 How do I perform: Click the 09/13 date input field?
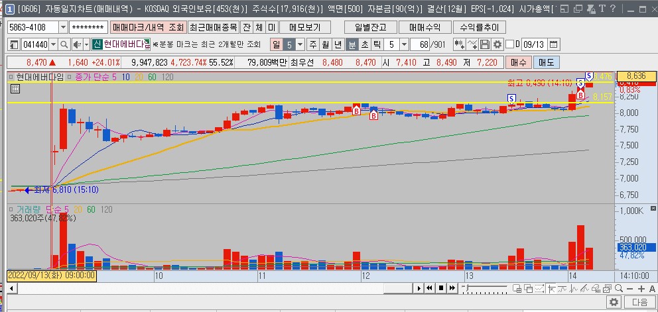pyautogui.click(x=534, y=44)
